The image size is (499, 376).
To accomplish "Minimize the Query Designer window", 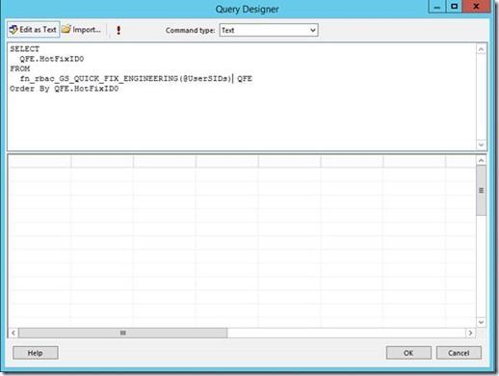I will pos(436,7).
